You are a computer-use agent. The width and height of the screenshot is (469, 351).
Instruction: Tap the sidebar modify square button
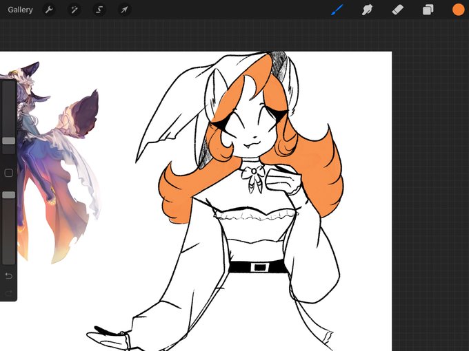point(9,173)
